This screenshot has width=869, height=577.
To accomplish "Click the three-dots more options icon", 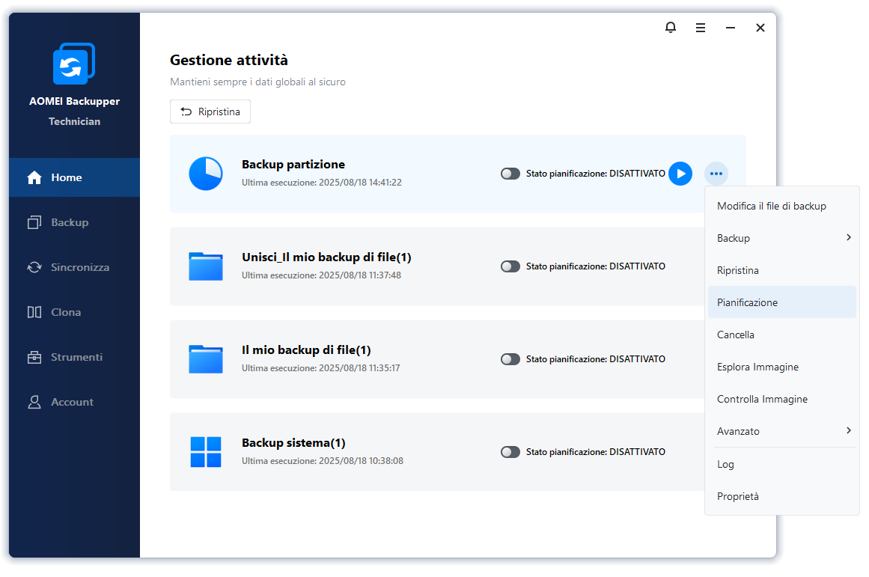I will pyautogui.click(x=716, y=174).
